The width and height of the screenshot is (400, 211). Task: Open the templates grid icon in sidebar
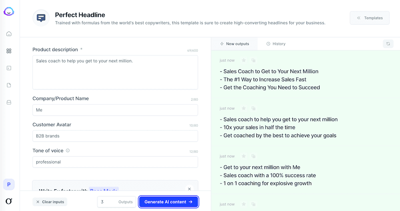coord(9,51)
